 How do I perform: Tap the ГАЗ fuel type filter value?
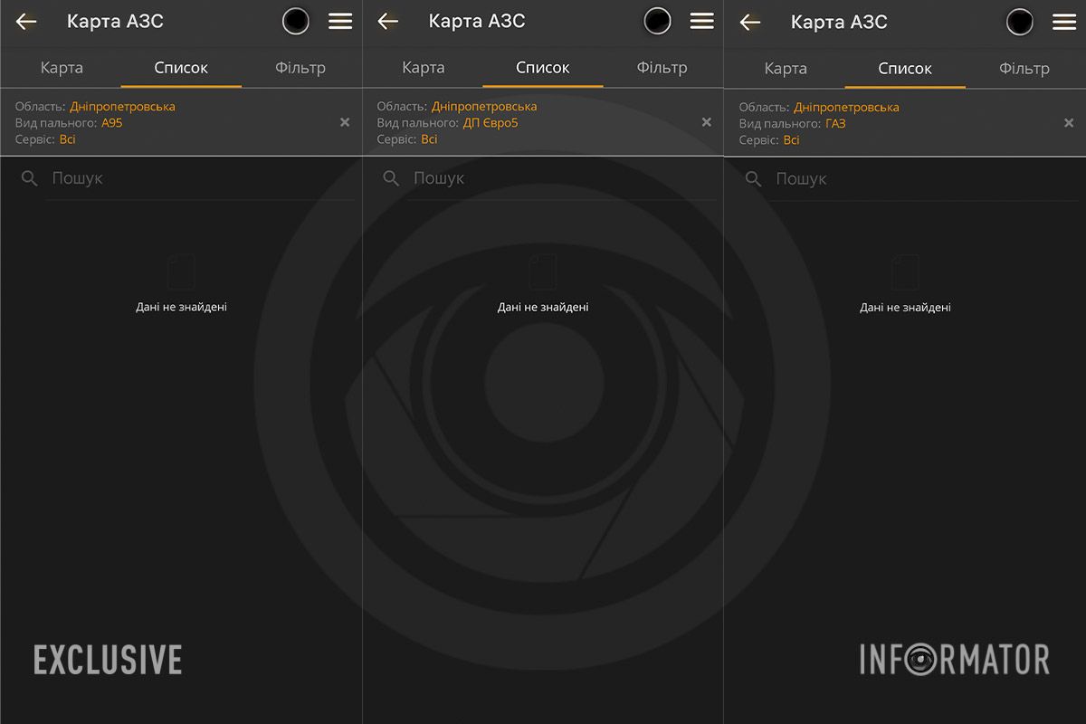[x=835, y=123]
